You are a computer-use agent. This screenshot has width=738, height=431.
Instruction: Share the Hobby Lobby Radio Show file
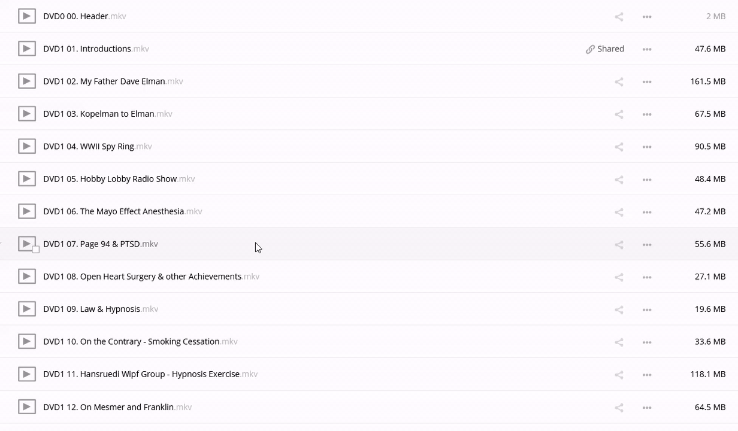tap(619, 179)
